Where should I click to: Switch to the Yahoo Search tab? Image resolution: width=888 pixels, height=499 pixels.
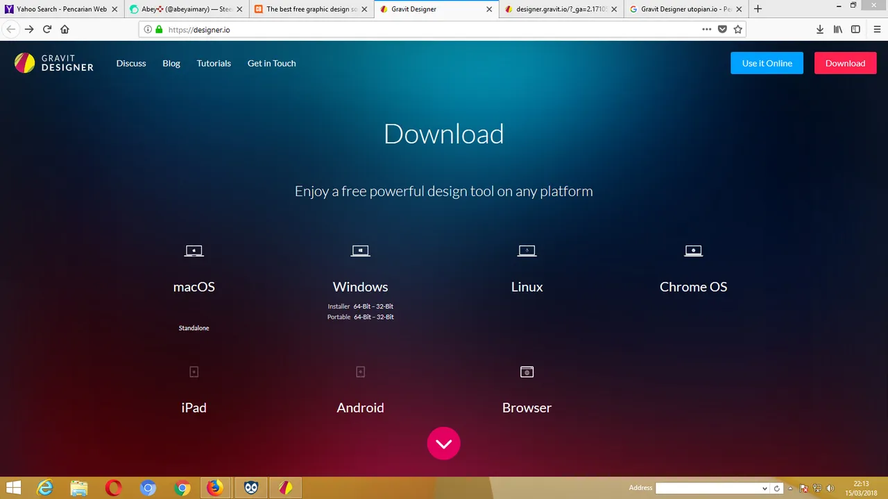[62, 9]
